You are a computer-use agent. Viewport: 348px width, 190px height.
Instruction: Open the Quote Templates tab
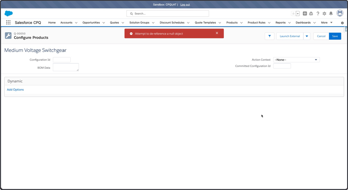[205, 23]
